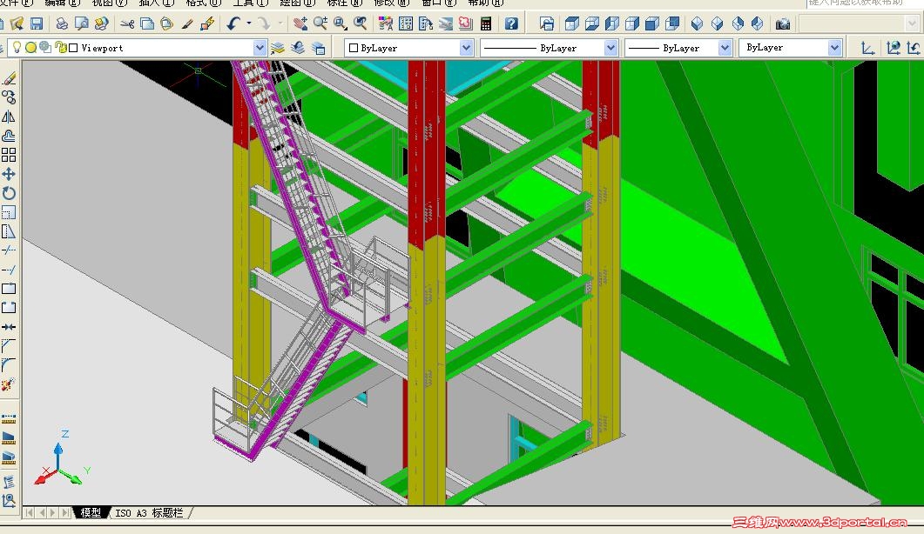This screenshot has width=924, height=534.
Task: Switch to SW Isometric view
Action: click(697, 23)
